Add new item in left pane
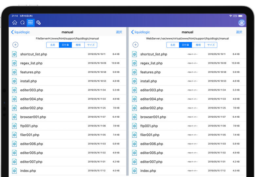The image size is (255, 177). (15, 45)
